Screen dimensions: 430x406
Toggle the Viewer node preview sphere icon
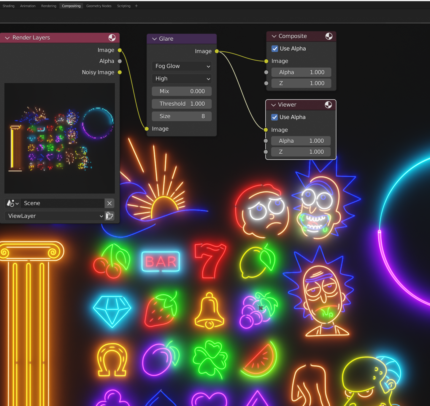click(328, 105)
